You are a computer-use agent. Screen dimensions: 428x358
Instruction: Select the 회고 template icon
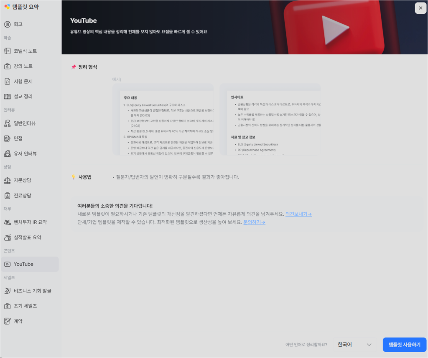pos(8,24)
